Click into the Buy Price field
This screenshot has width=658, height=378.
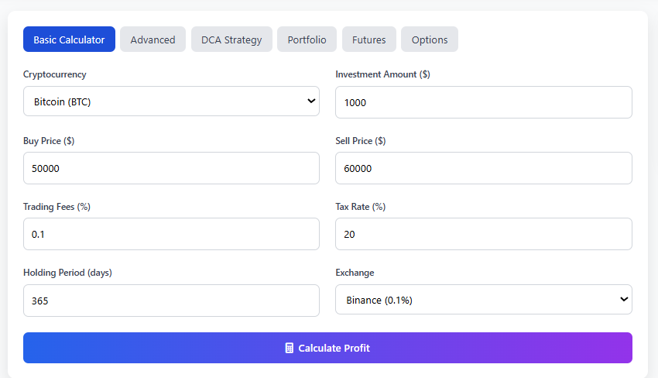click(171, 168)
